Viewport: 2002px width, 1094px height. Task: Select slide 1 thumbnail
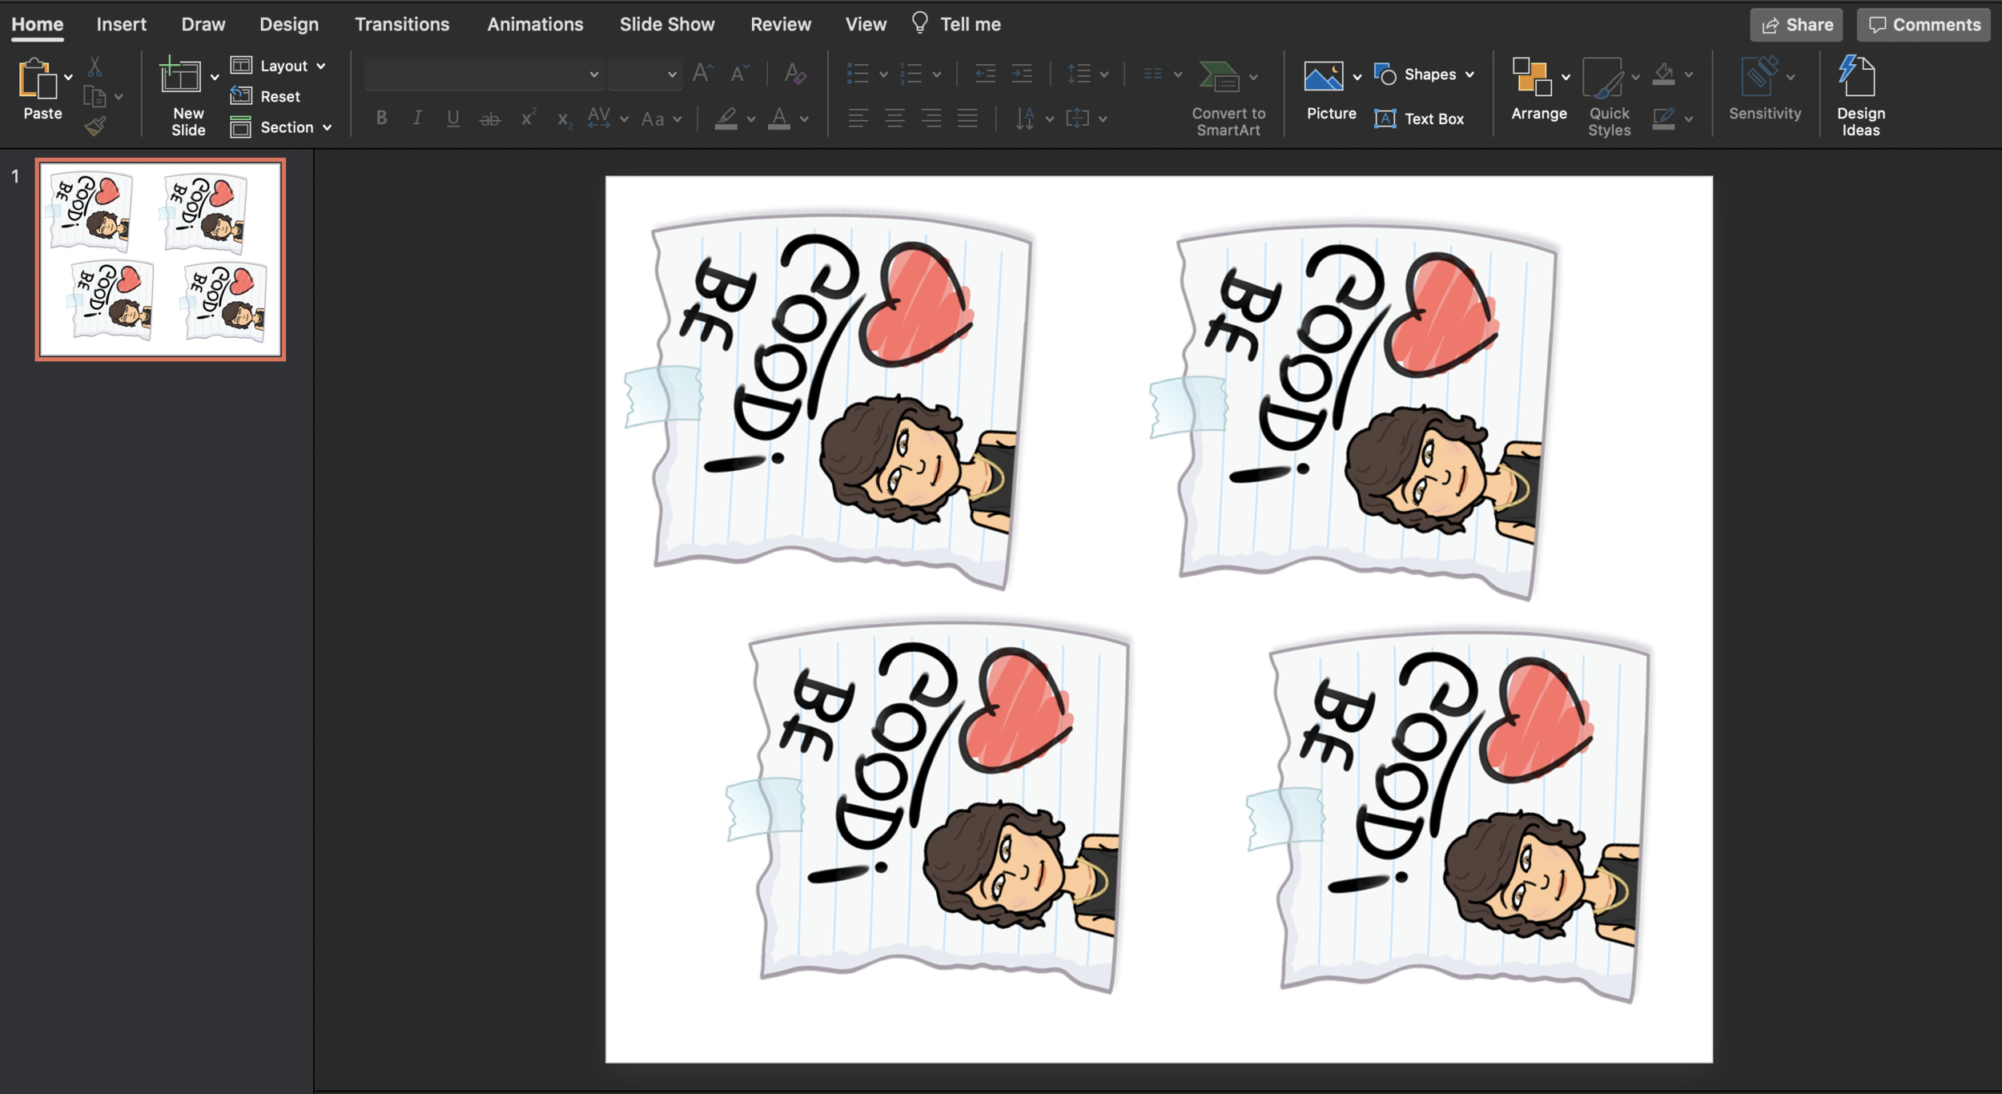pyautogui.click(x=160, y=259)
